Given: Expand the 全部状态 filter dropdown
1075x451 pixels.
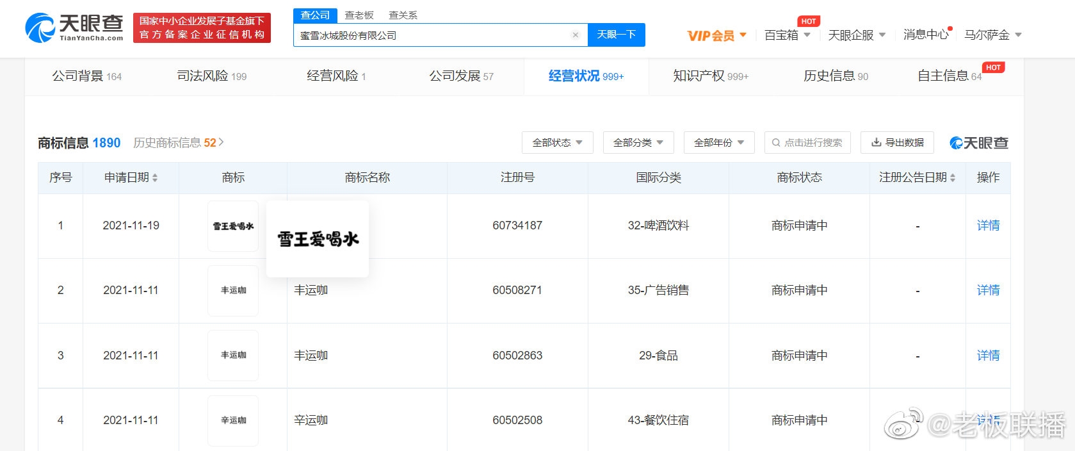Looking at the screenshot, I should coord(557,142).
